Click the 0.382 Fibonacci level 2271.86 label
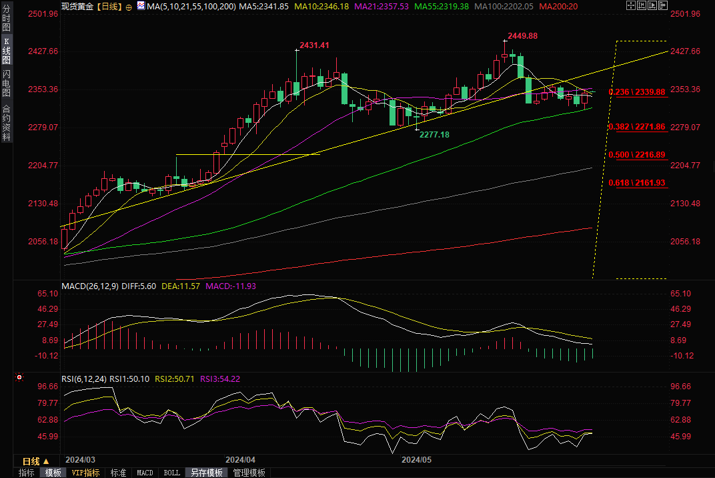The width and height of the screenshot is (715, 478). tap(637, 127)
